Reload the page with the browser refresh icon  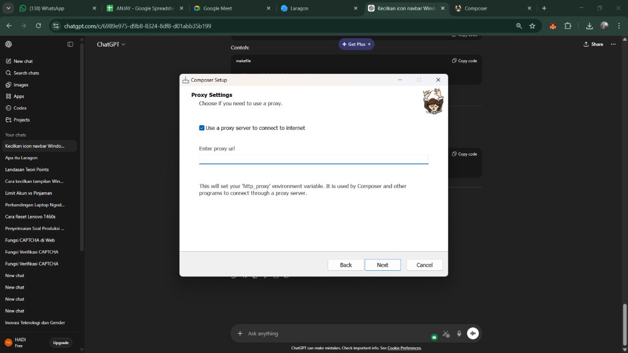[38, 26]
